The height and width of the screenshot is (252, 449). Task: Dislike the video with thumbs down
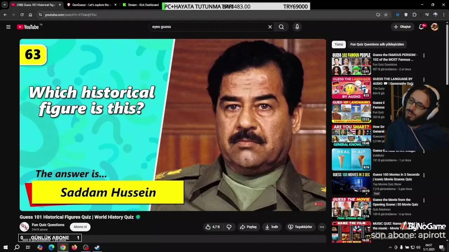(x=229, y=227)
